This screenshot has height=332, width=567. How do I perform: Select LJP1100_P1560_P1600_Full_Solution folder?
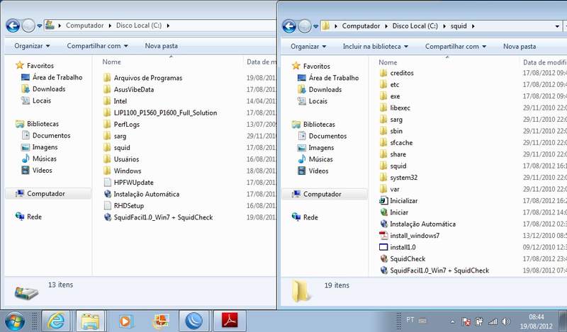[x=165, y=113]
